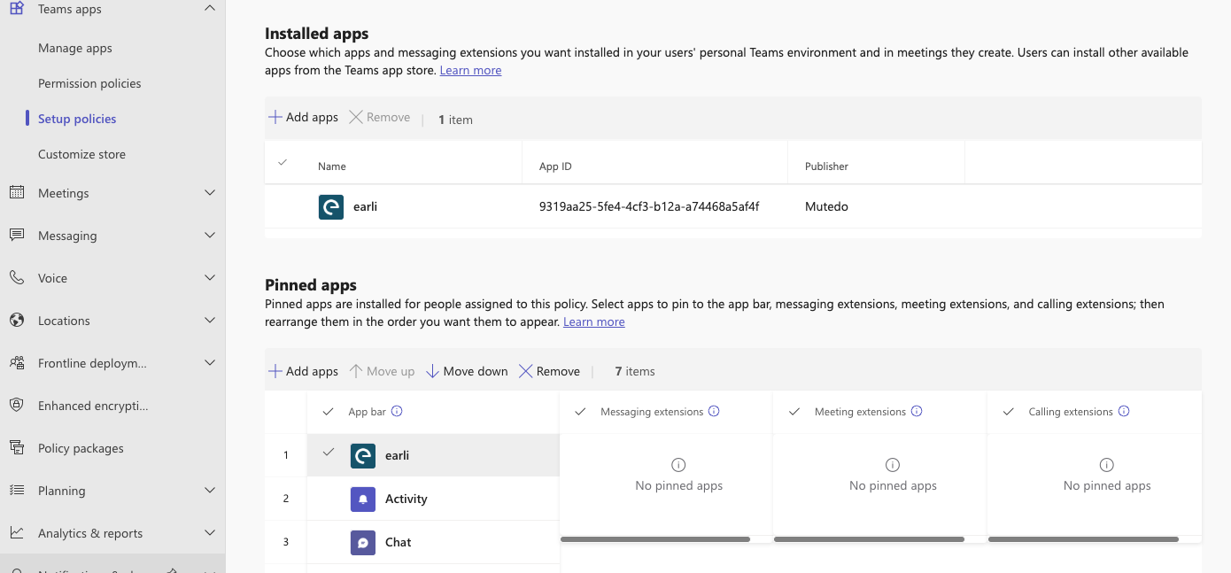This screenshot has width=1231, height=573.
Task: Open the Meeting extensions info icon
Action: pyautogui.click(x=917, y=411)
